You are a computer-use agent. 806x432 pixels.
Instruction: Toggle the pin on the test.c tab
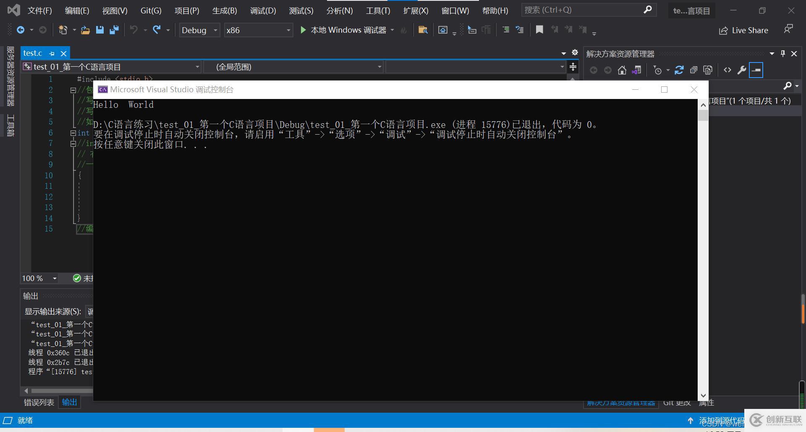52,53
